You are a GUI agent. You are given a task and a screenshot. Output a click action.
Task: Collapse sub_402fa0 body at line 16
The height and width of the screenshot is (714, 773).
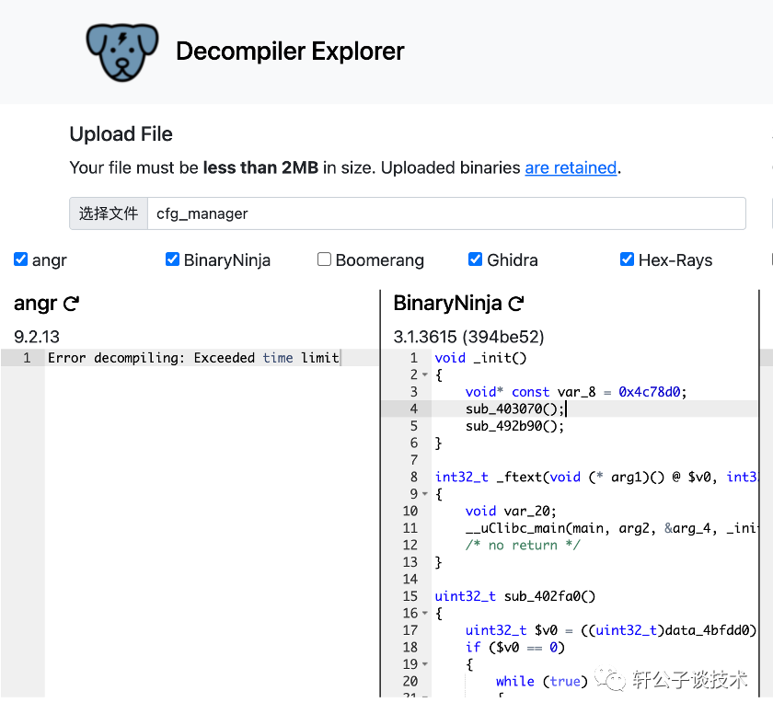pos(425,614)
